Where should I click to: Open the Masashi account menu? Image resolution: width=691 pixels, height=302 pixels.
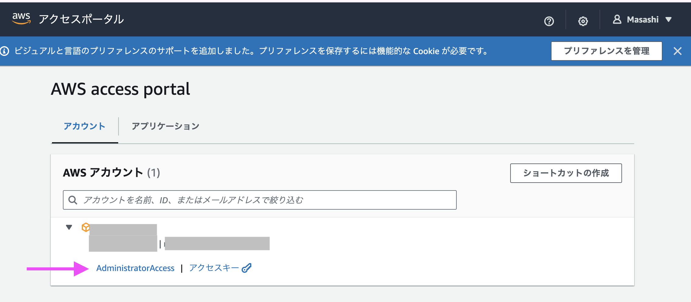point(642,19)
